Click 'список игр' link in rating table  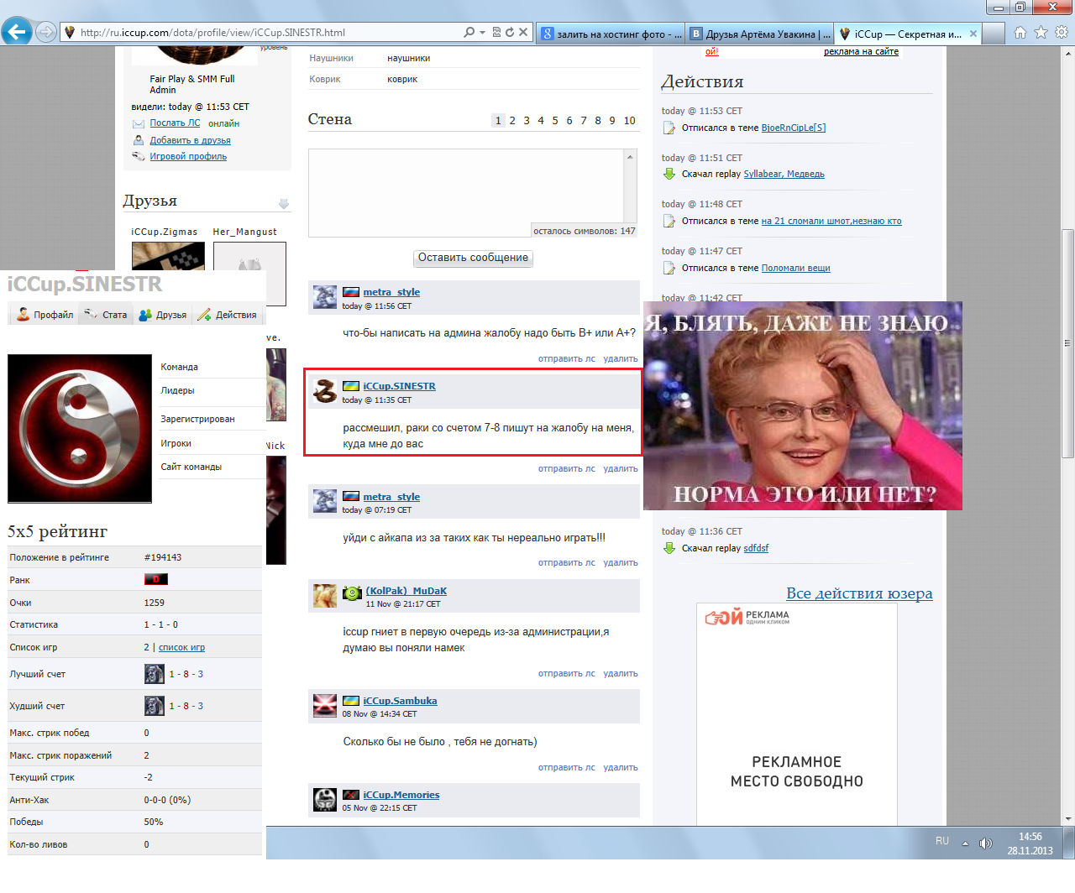[181, 647]
